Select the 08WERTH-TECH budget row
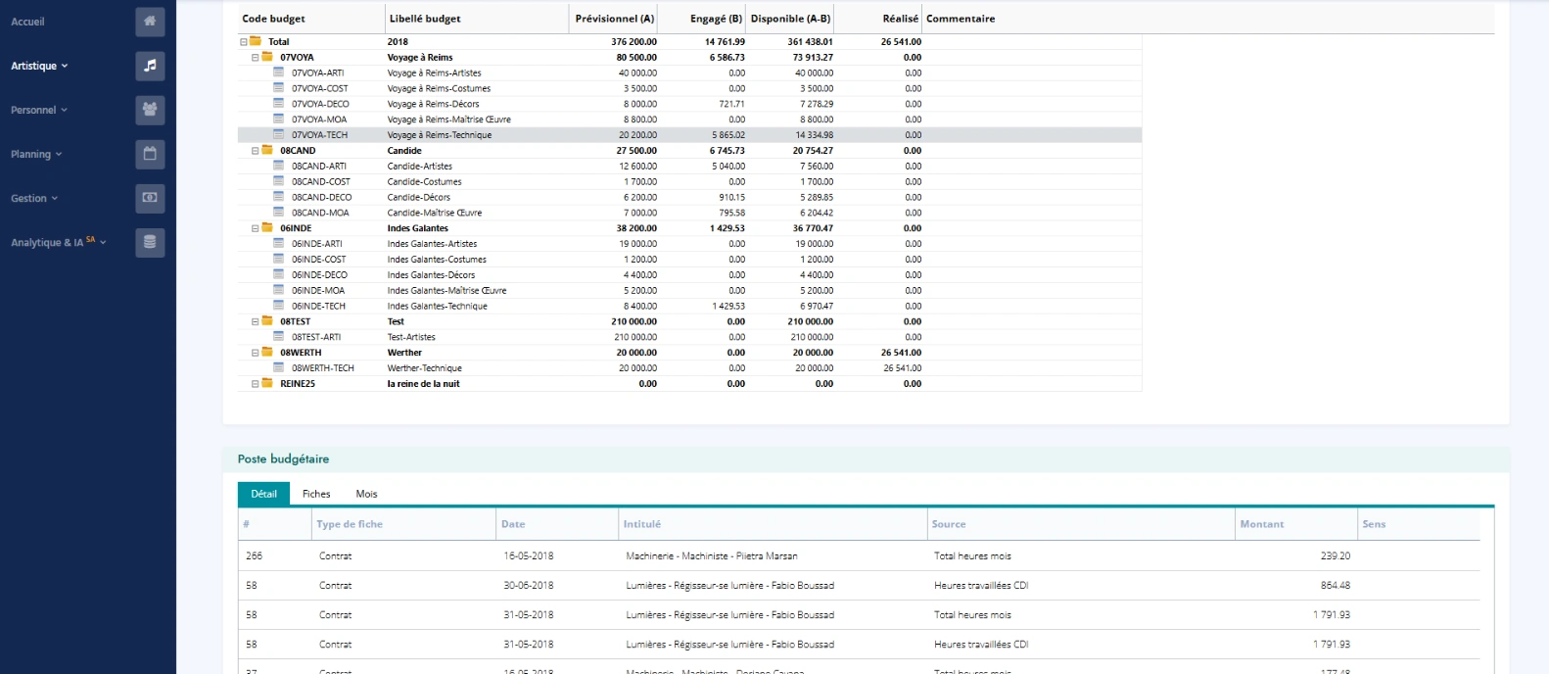This screenshot has height=674, width=1549. click(x=322, y=368)
